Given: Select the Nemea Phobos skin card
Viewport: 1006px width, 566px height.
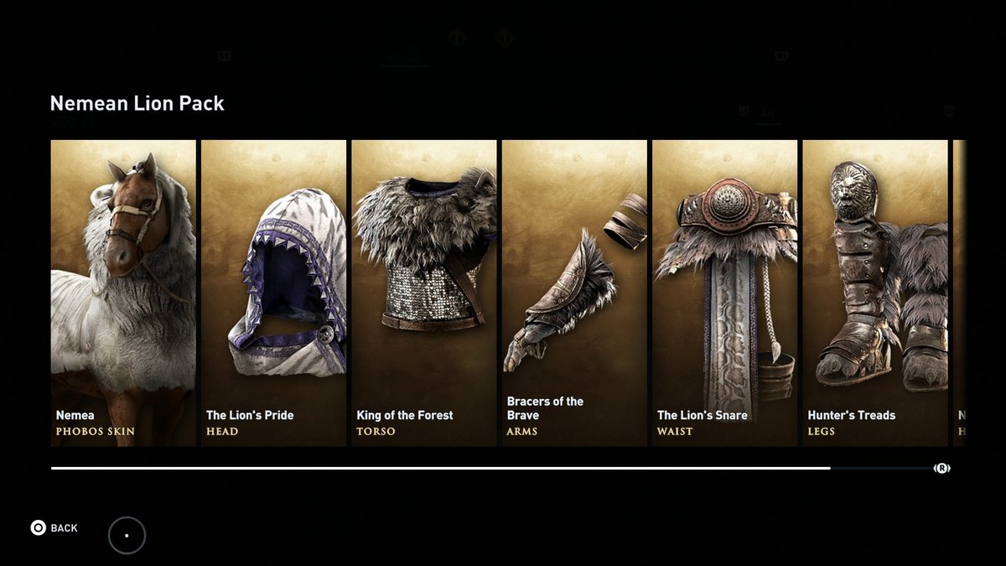Looking at the screenshot, I should (x=123, y=293).
